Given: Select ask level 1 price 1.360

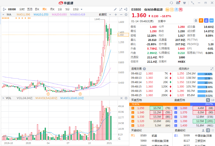Looking at the screenshot, I should 184,108.
